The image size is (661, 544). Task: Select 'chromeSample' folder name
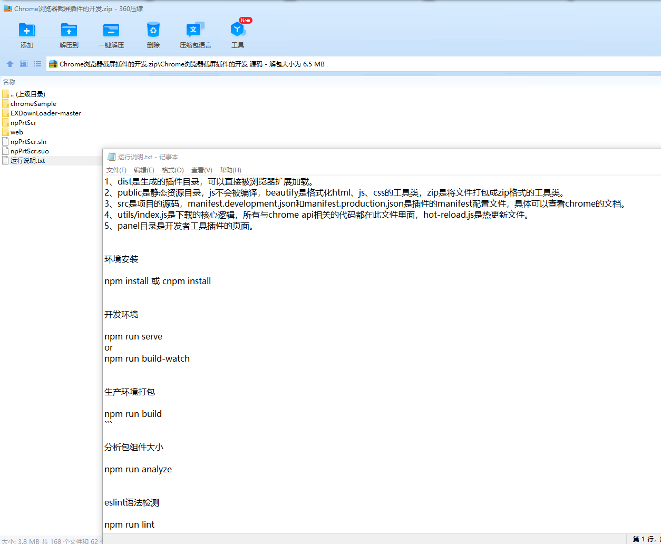(x=33, y=103)
